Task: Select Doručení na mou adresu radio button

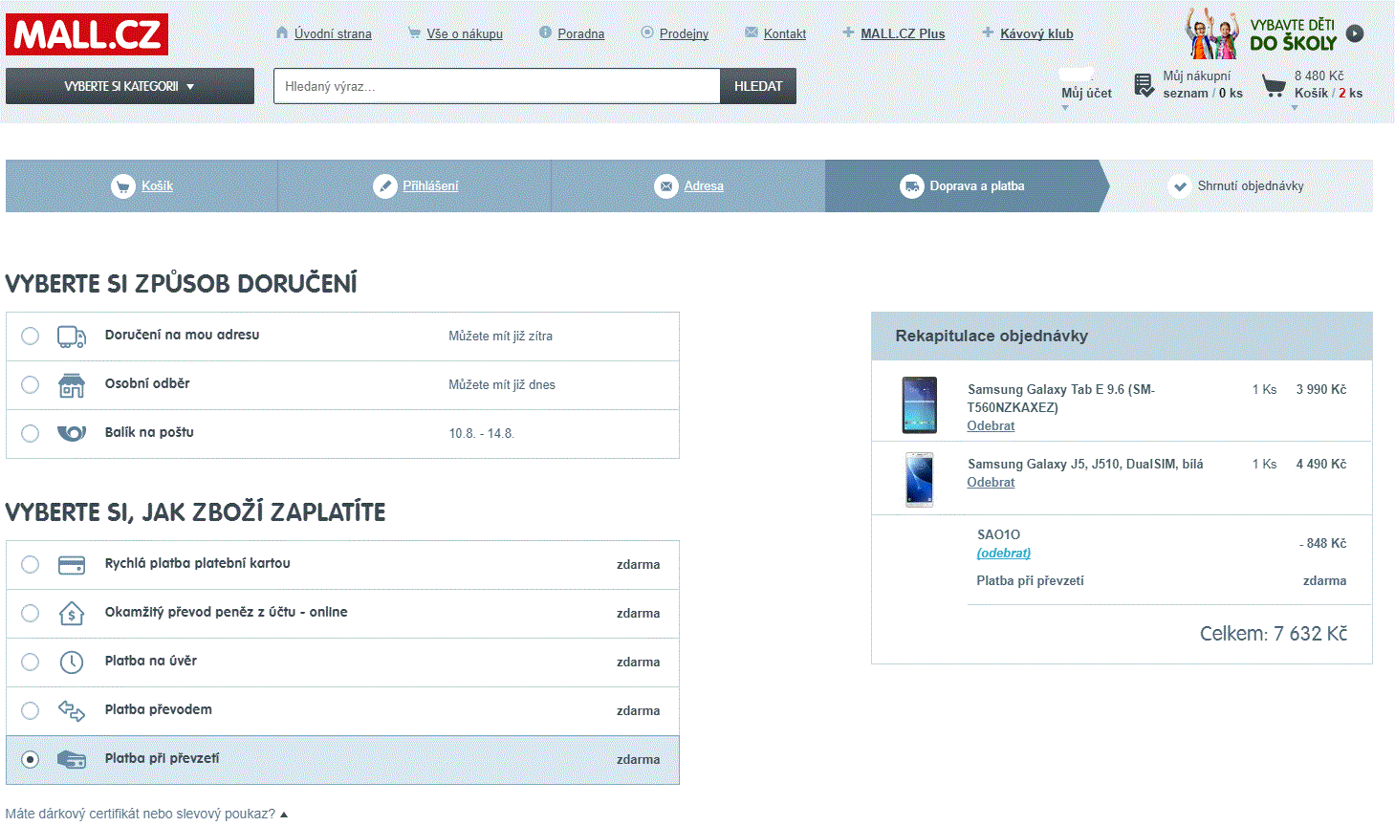Action: click(31, 336)
